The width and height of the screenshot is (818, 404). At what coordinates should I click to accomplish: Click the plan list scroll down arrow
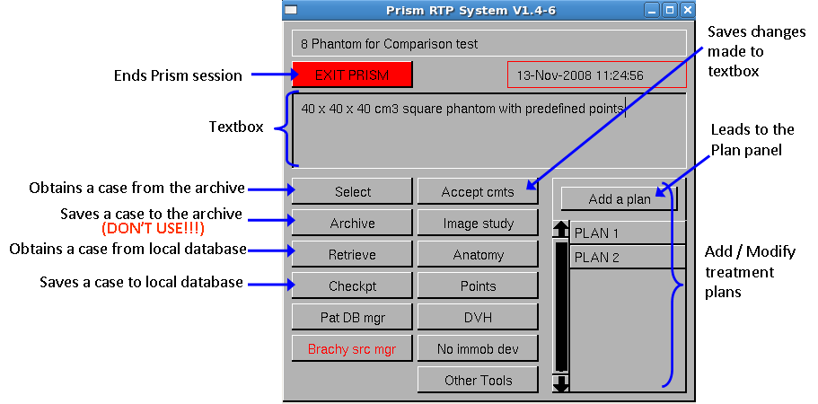pos(560,383)
